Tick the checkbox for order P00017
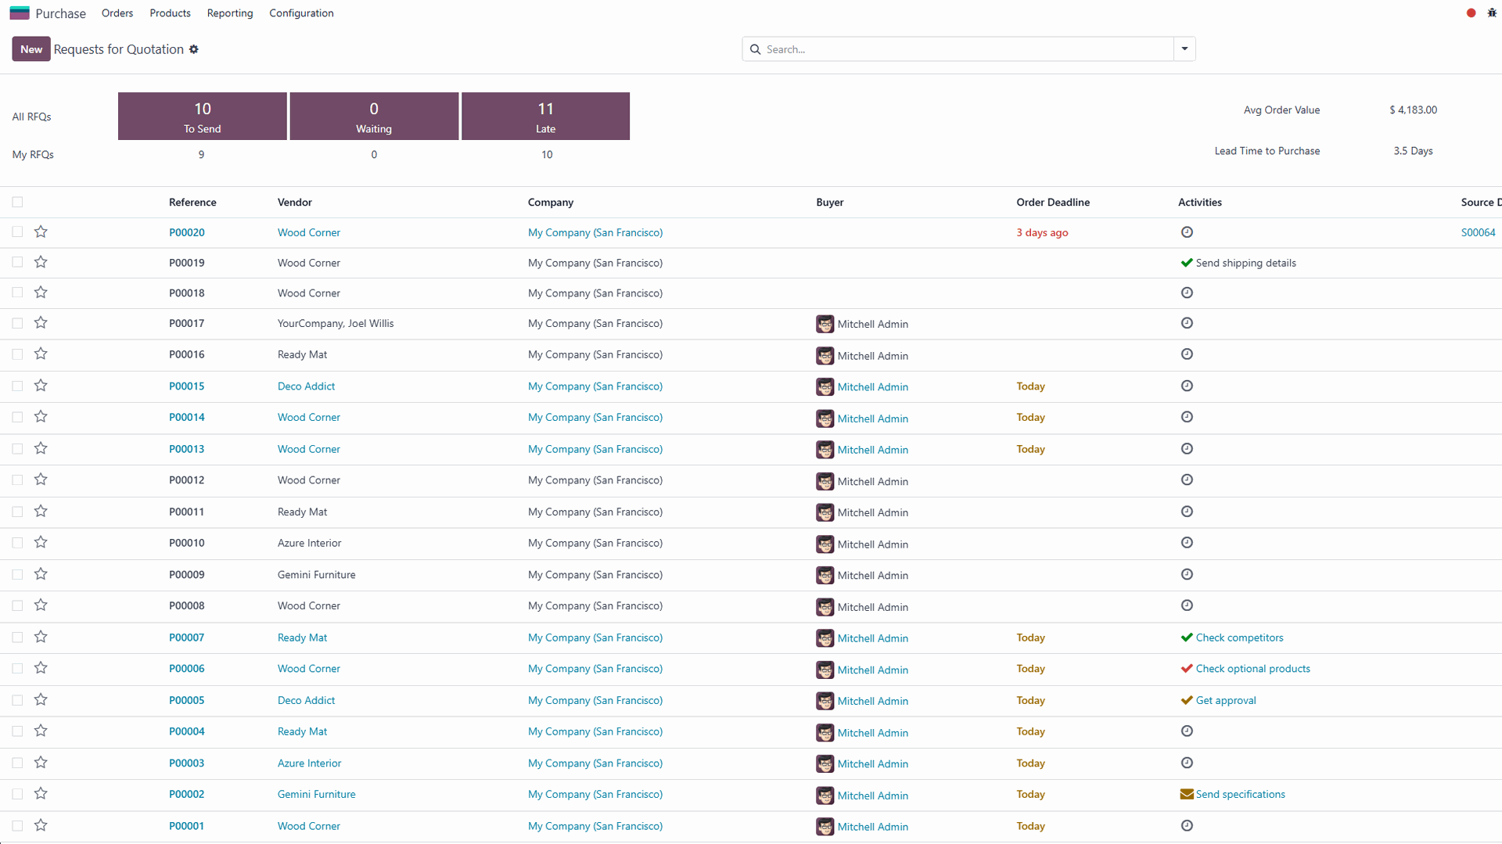This screenshot has height=844, width=1502. (x=17, y=323)
